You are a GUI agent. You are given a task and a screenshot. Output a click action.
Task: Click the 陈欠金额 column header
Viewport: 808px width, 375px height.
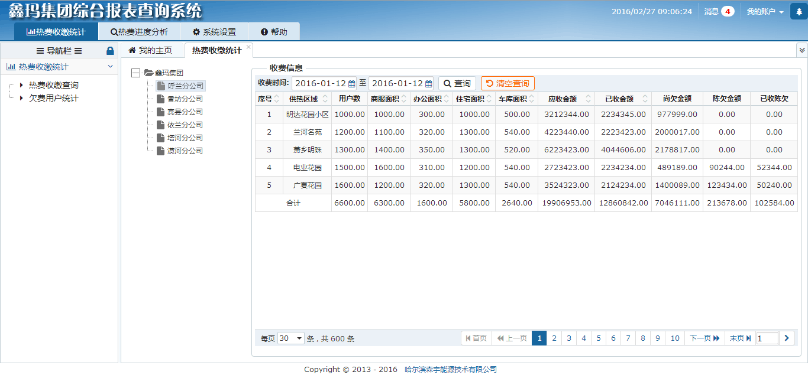[x=727, y=99]
